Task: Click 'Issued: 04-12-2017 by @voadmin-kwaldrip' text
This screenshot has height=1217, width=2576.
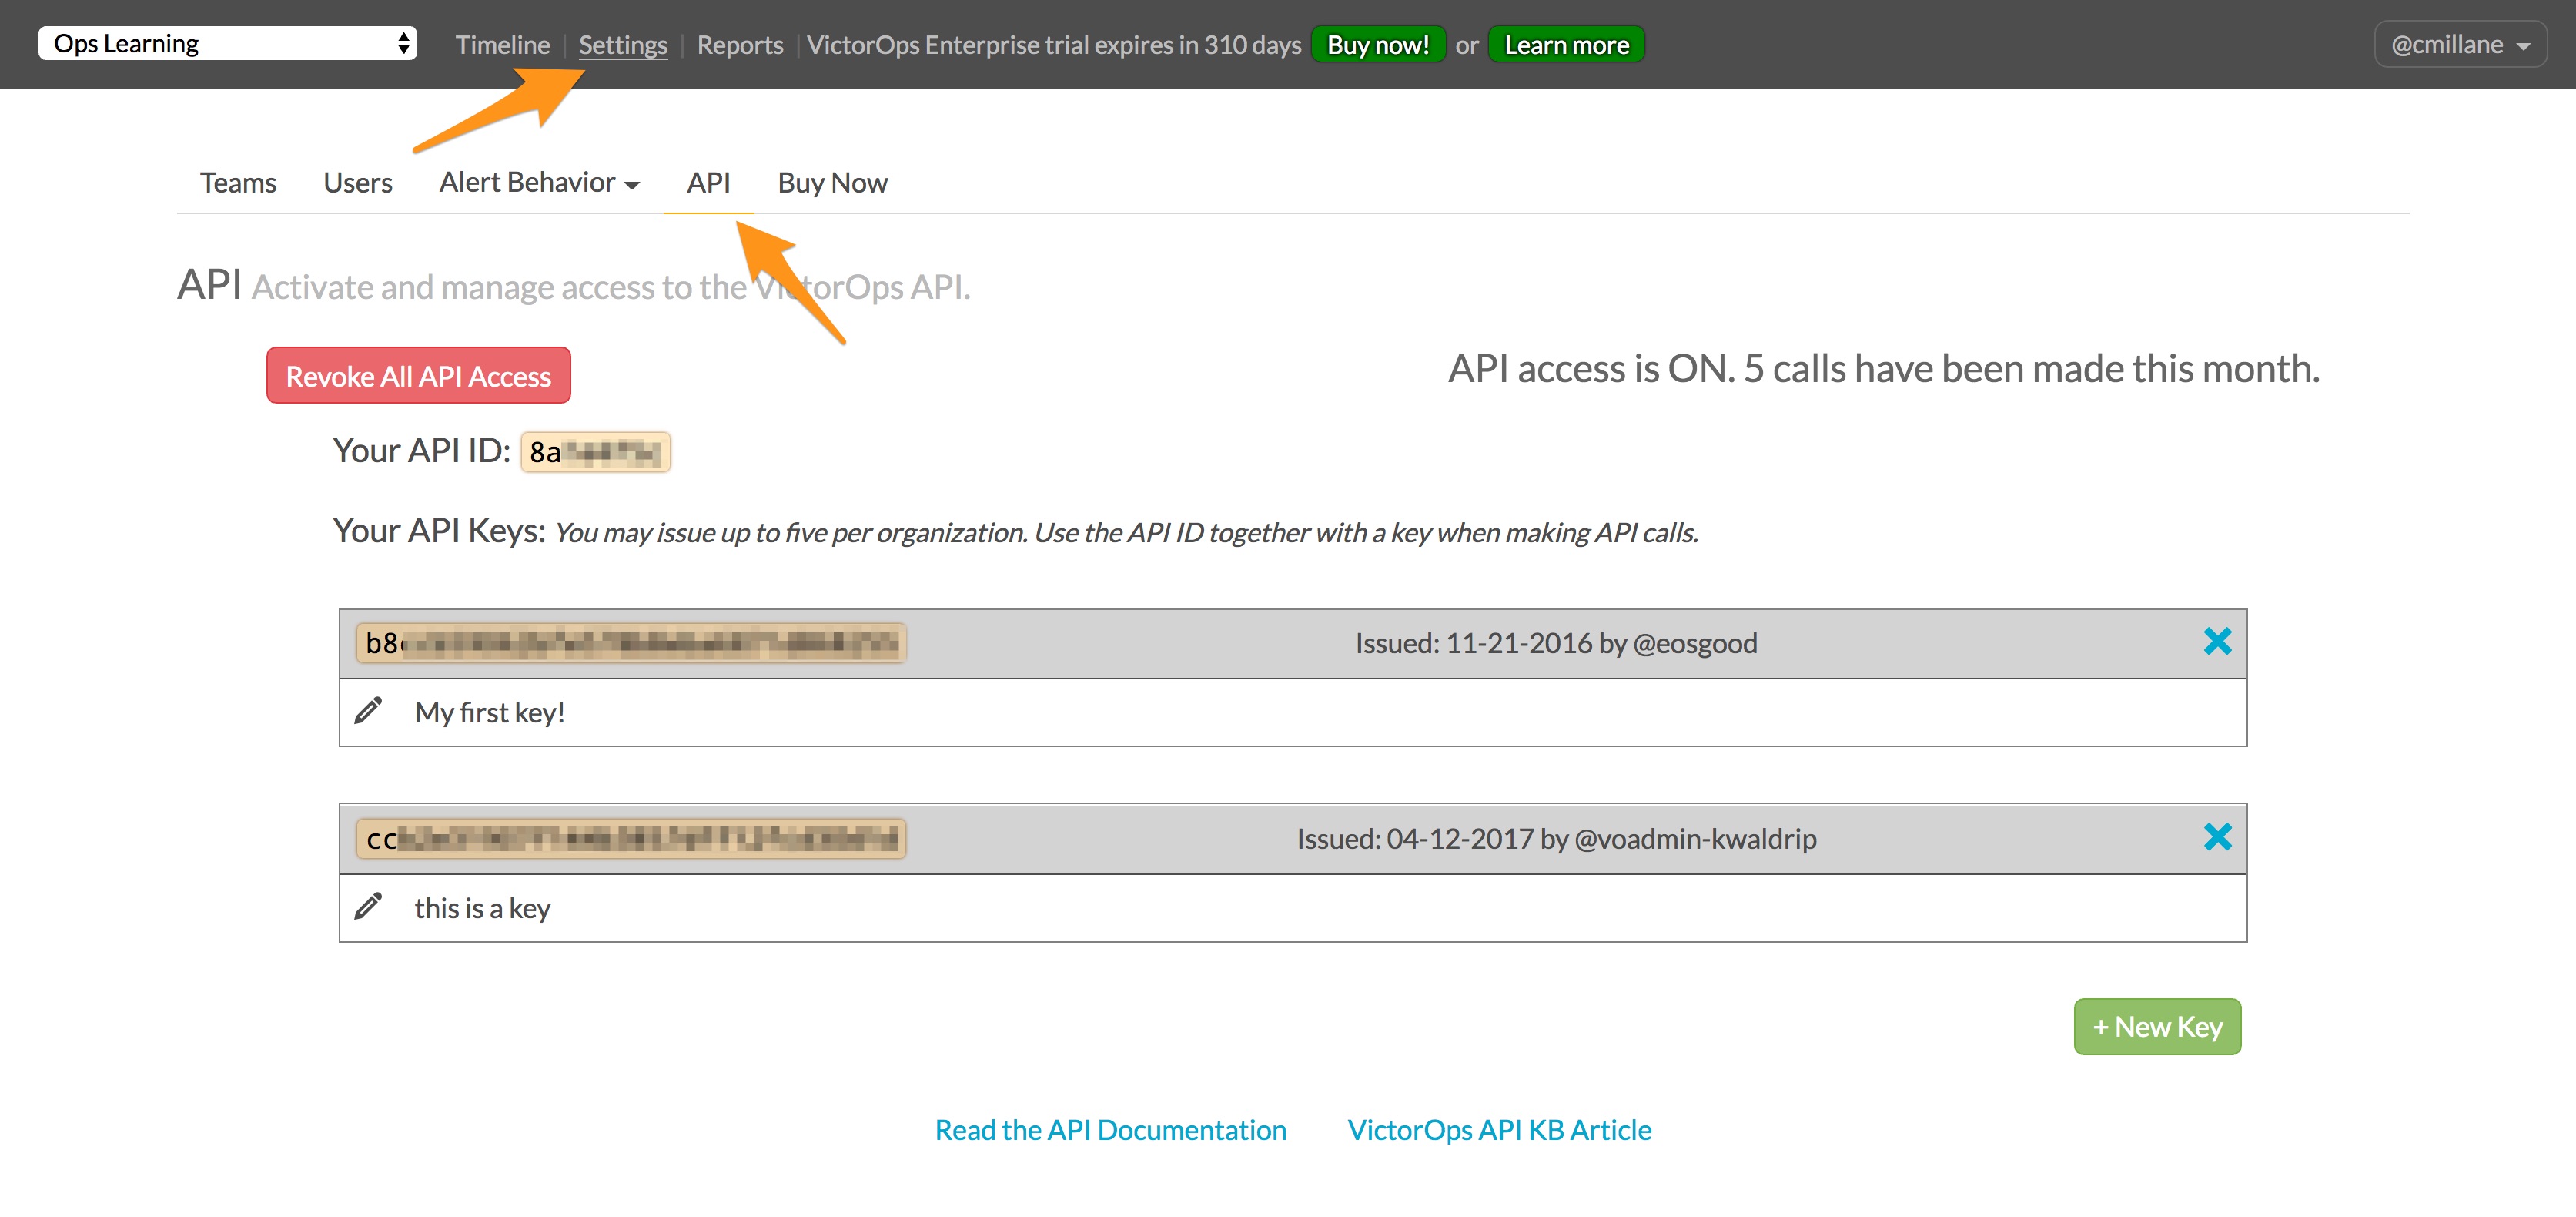Action: click(x=1556, y=838)
